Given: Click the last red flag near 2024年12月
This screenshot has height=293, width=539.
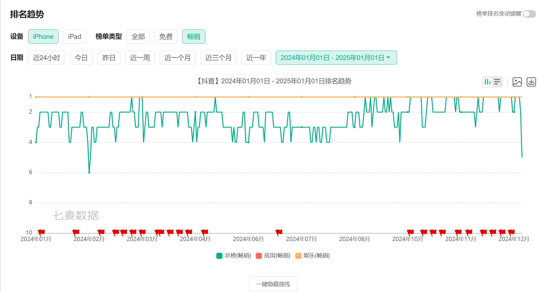Looking at the screenshot, I should 511,232.
